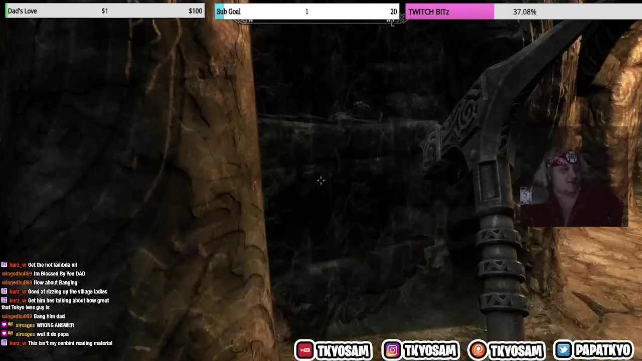The height and width of the screenshot is (361, 642).
Task: Click username wingedbull69 beside "Bang him dad"
Action: [17, 316]
